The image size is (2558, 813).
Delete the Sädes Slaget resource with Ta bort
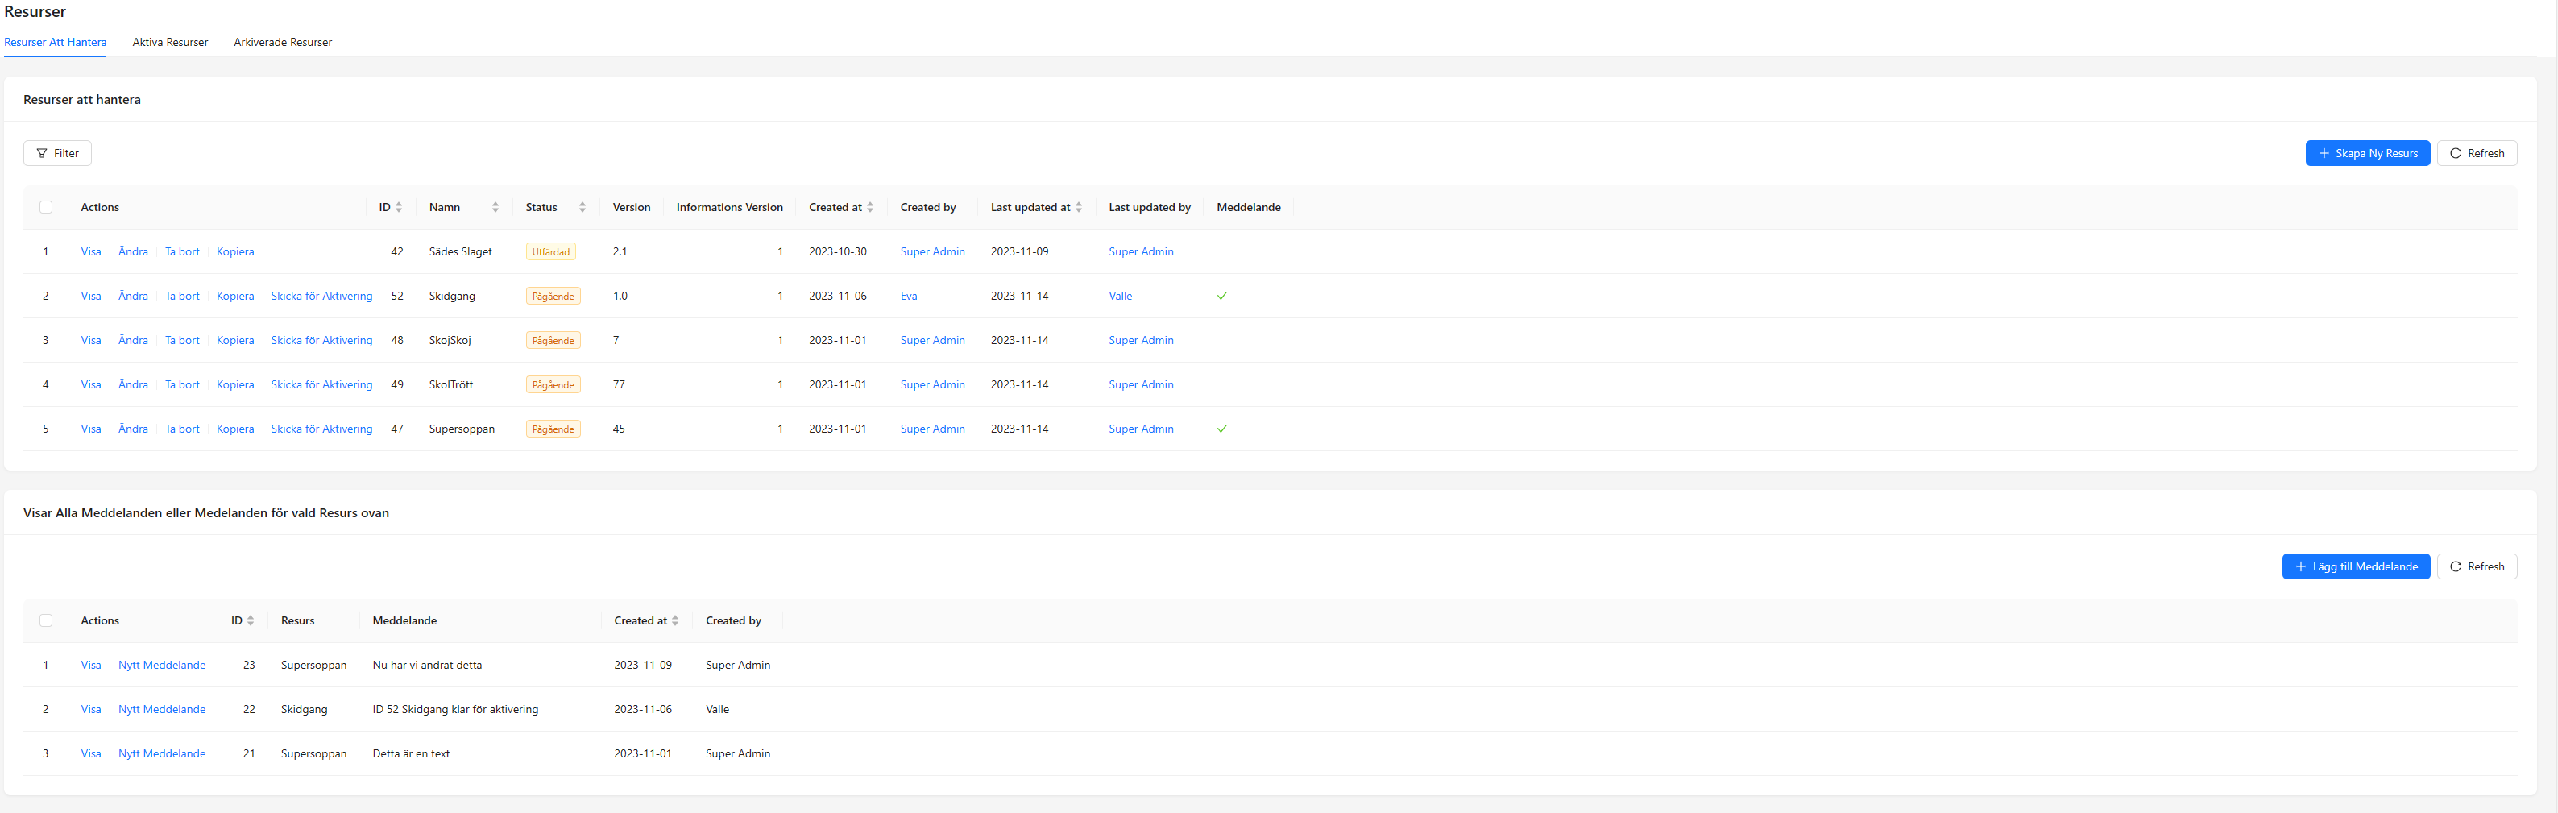coord(183,252)
